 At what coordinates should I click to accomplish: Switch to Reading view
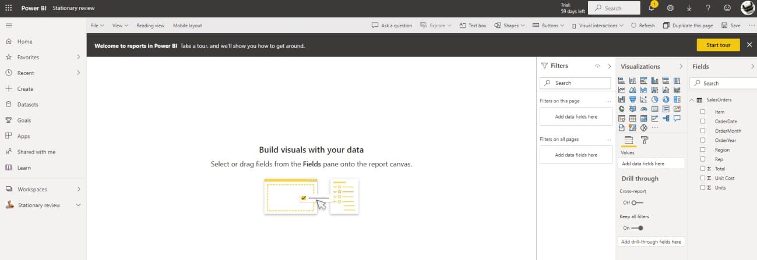point(150,26)
